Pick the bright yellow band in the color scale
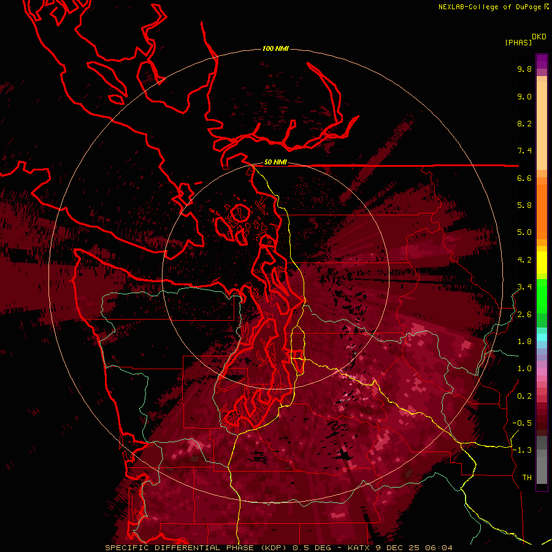Screen dimensions: 552x552 coord(542,263)
